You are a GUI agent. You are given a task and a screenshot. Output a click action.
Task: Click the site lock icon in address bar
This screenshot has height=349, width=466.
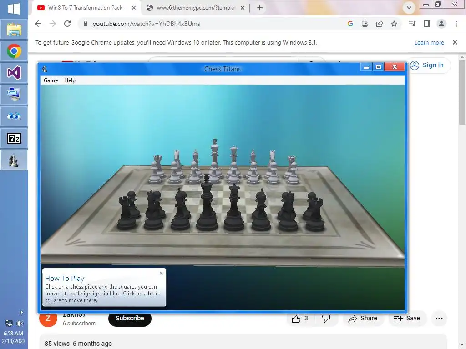(86, 24)
